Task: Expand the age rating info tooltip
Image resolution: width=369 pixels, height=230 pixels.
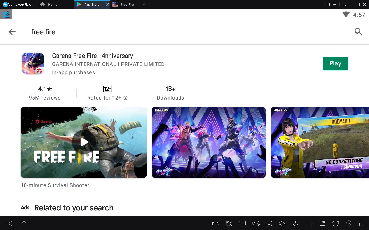Action: coord(125,98)
